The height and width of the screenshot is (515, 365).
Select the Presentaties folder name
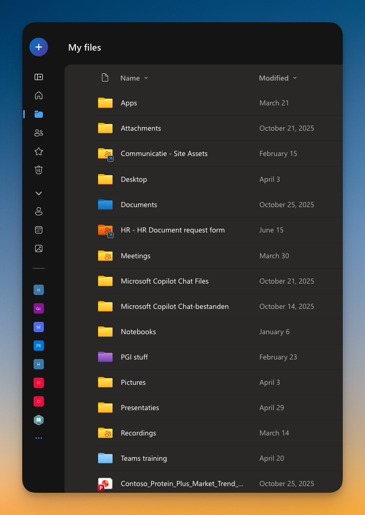pos(140,408)
